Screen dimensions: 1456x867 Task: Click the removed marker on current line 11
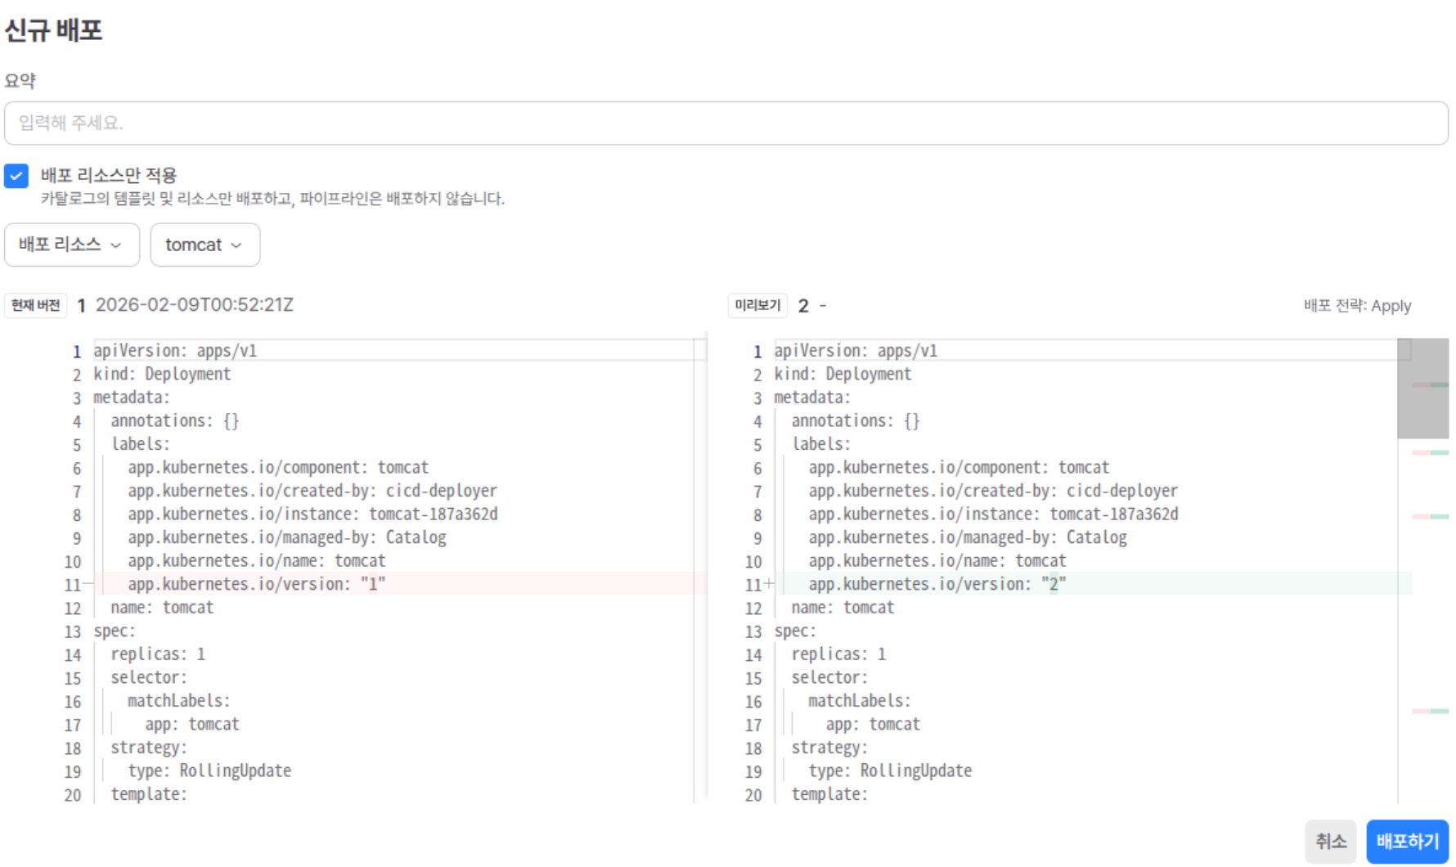tap(88, 584)
